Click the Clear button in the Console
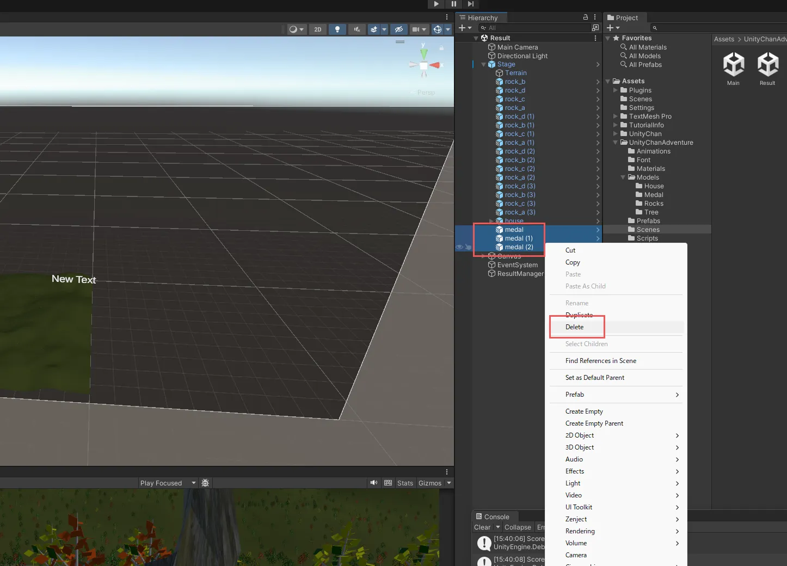This screenshot has height=566, width=787. (x=482, y=527)
